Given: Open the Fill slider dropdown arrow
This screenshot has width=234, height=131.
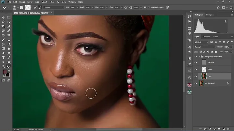Looking at the screenshot, I should pos(231,52).
